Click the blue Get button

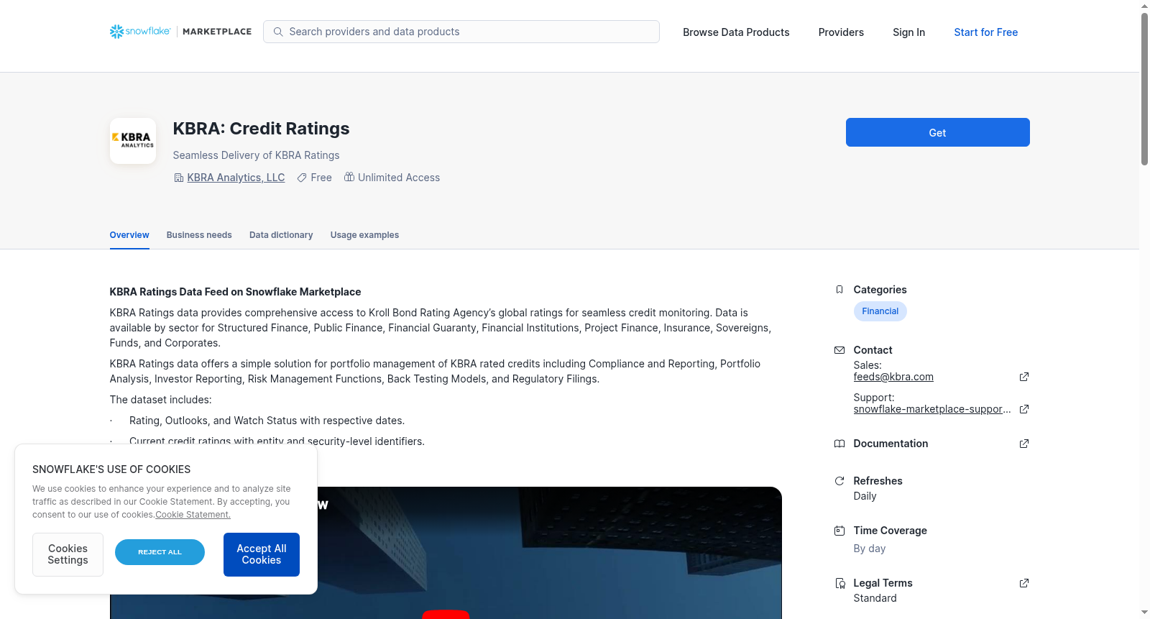[937, 132]
